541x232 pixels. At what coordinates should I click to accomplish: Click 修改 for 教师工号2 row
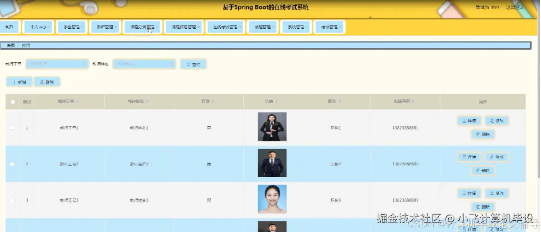tap(497, 157)
